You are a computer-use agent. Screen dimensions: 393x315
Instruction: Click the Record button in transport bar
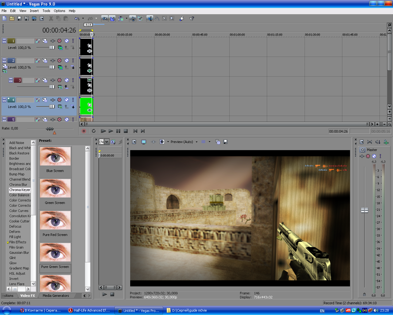tap(84, 131)
